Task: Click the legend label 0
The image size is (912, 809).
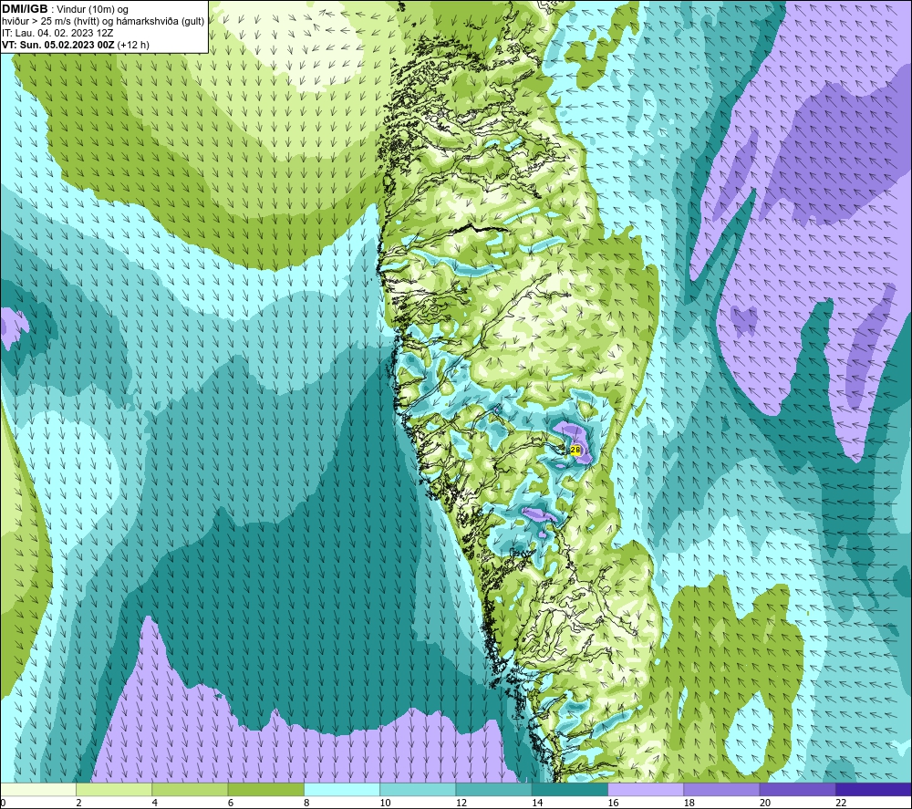Action: click(x=3, y=803)
